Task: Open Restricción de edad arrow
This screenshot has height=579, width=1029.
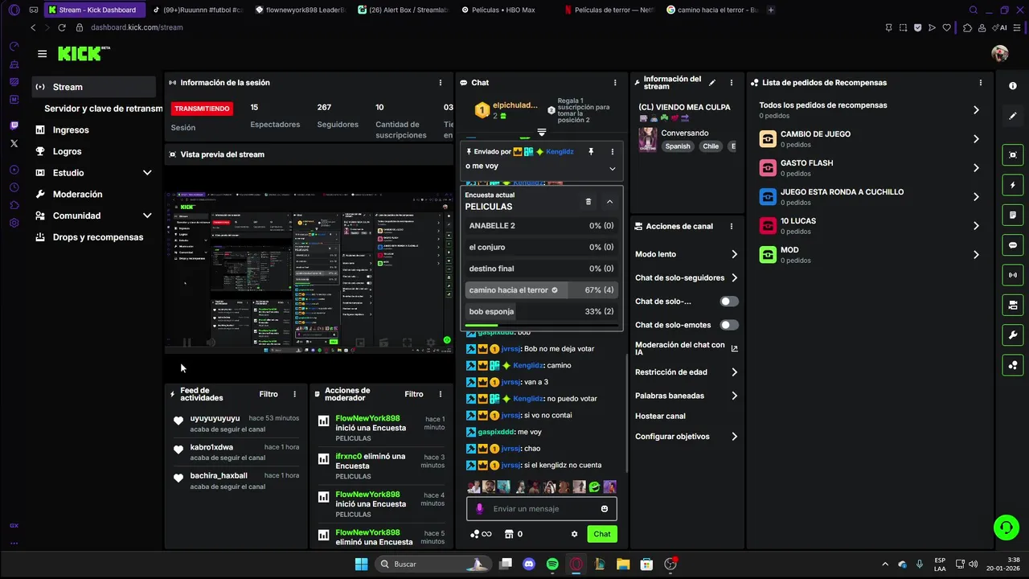Action: pos(734,372)
